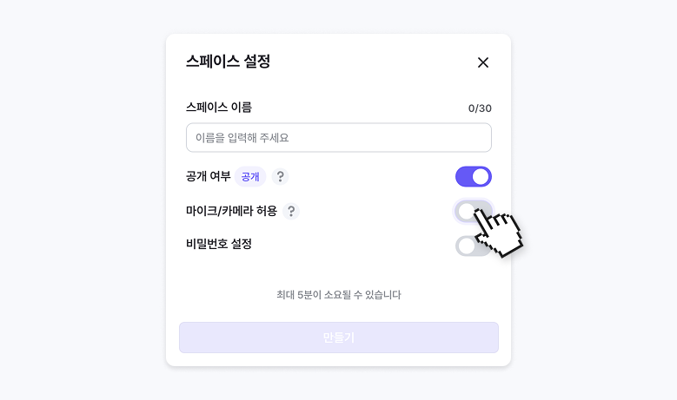This screenshot has height=400, width=677.
Task: Click the knob of the 마이크/카메라 switch
Action: click(467, 211)
